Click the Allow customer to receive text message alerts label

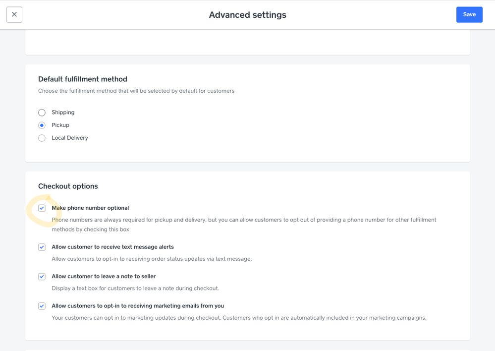pyautogui.click(x=112, y=247)
